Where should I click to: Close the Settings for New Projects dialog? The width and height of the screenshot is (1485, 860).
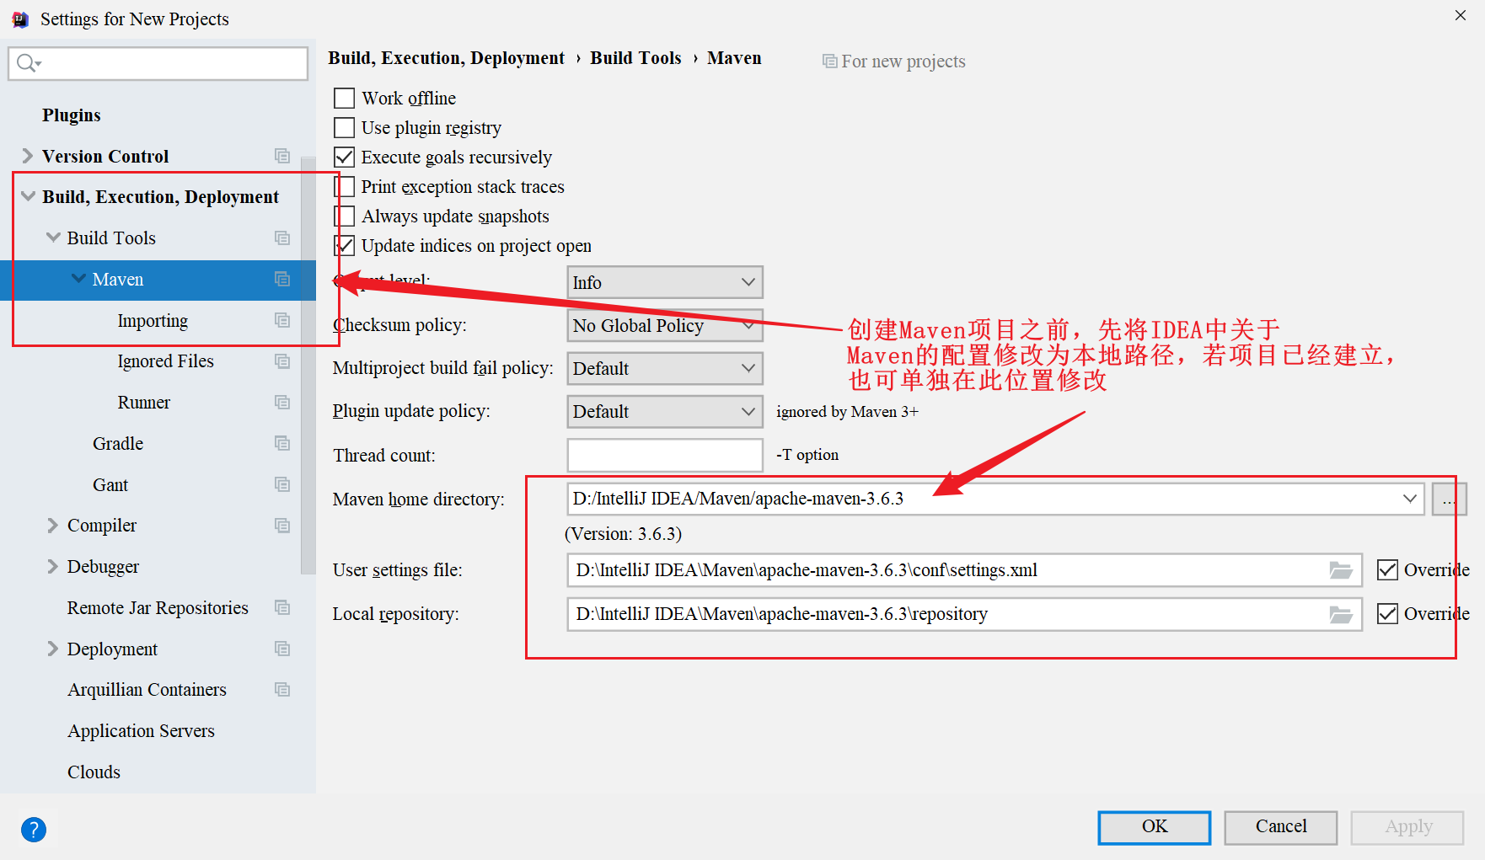click(1460, 15)
